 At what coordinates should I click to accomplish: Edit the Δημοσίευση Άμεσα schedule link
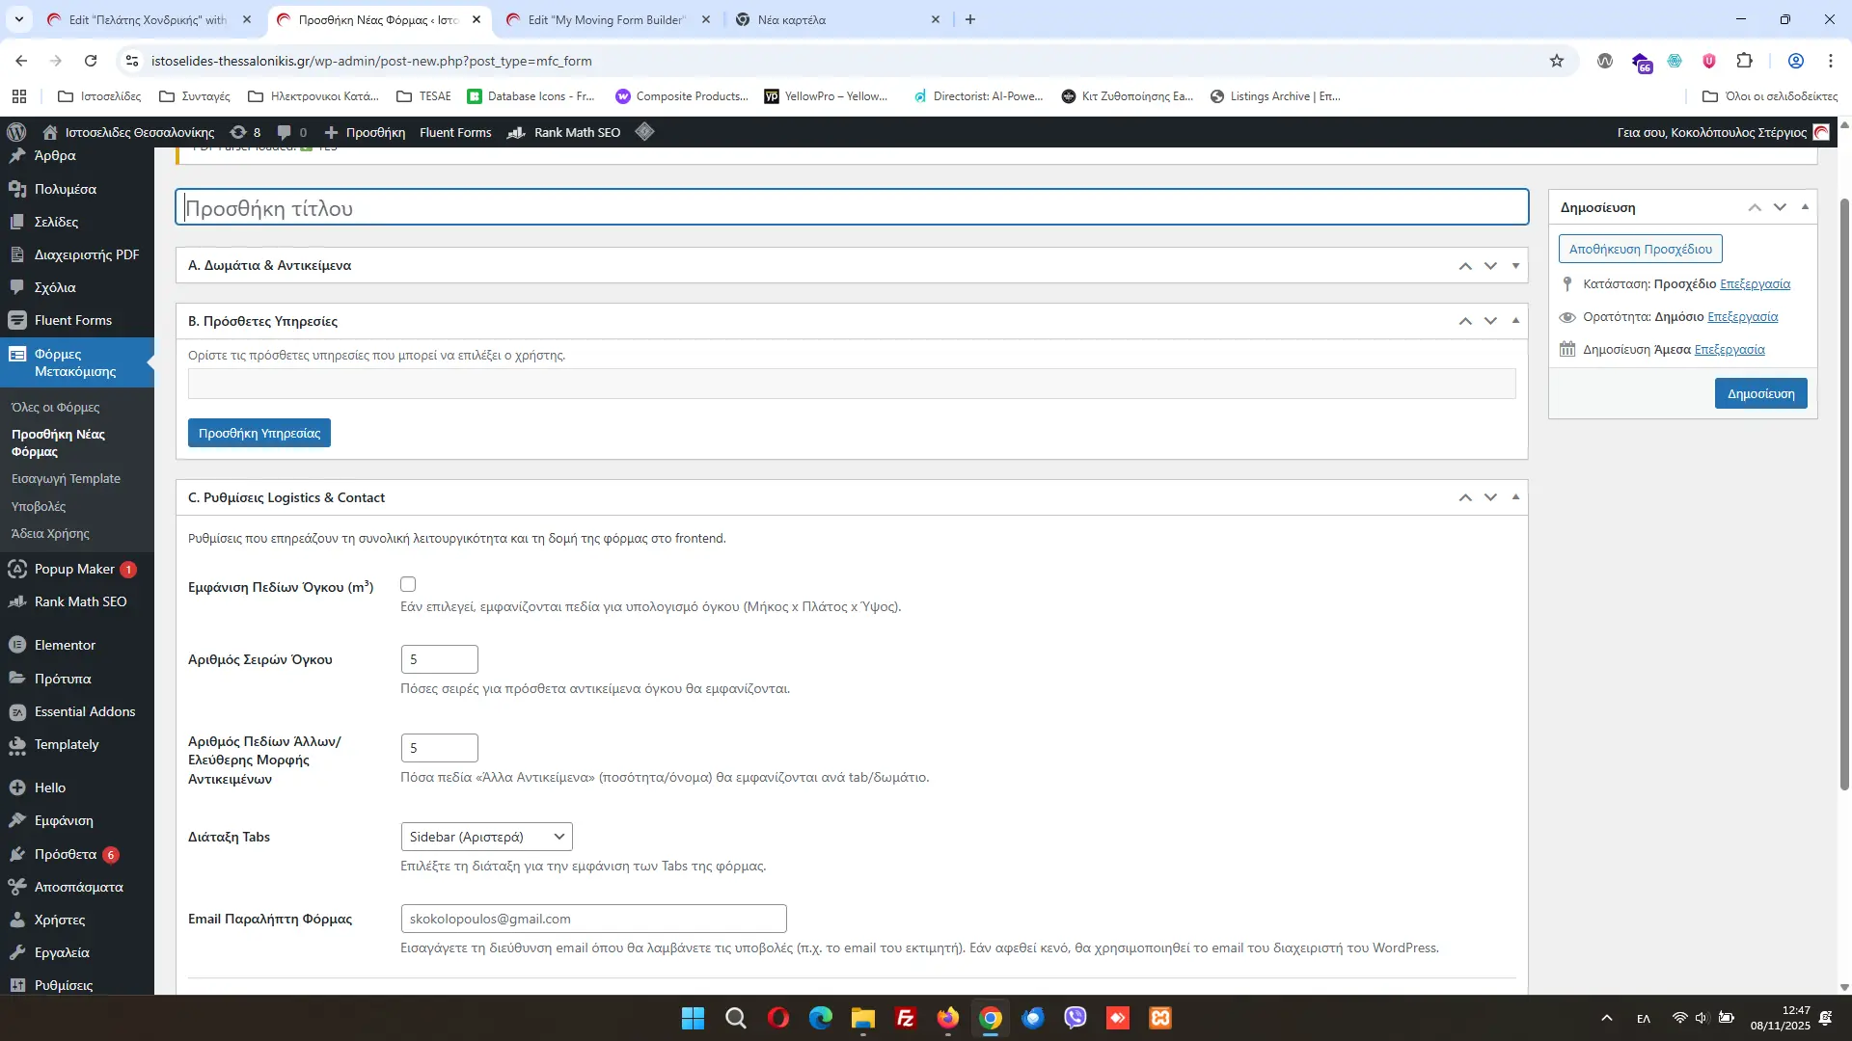1729,349
